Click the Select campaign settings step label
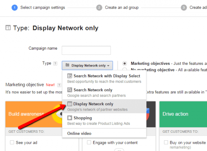 (x=43, y=8)
